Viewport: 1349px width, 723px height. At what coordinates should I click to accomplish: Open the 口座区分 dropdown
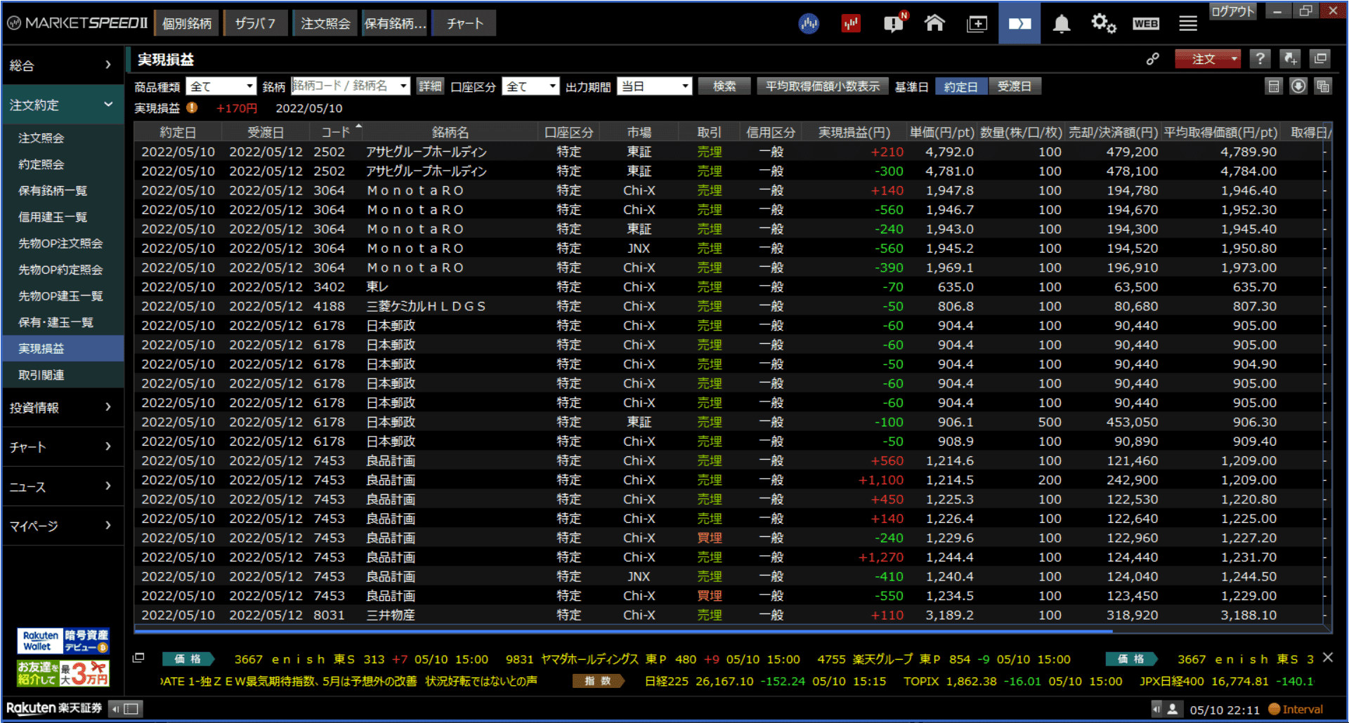pos(530,86)
